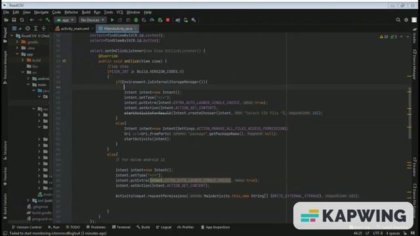Collapse the src folder

(23, 72)
